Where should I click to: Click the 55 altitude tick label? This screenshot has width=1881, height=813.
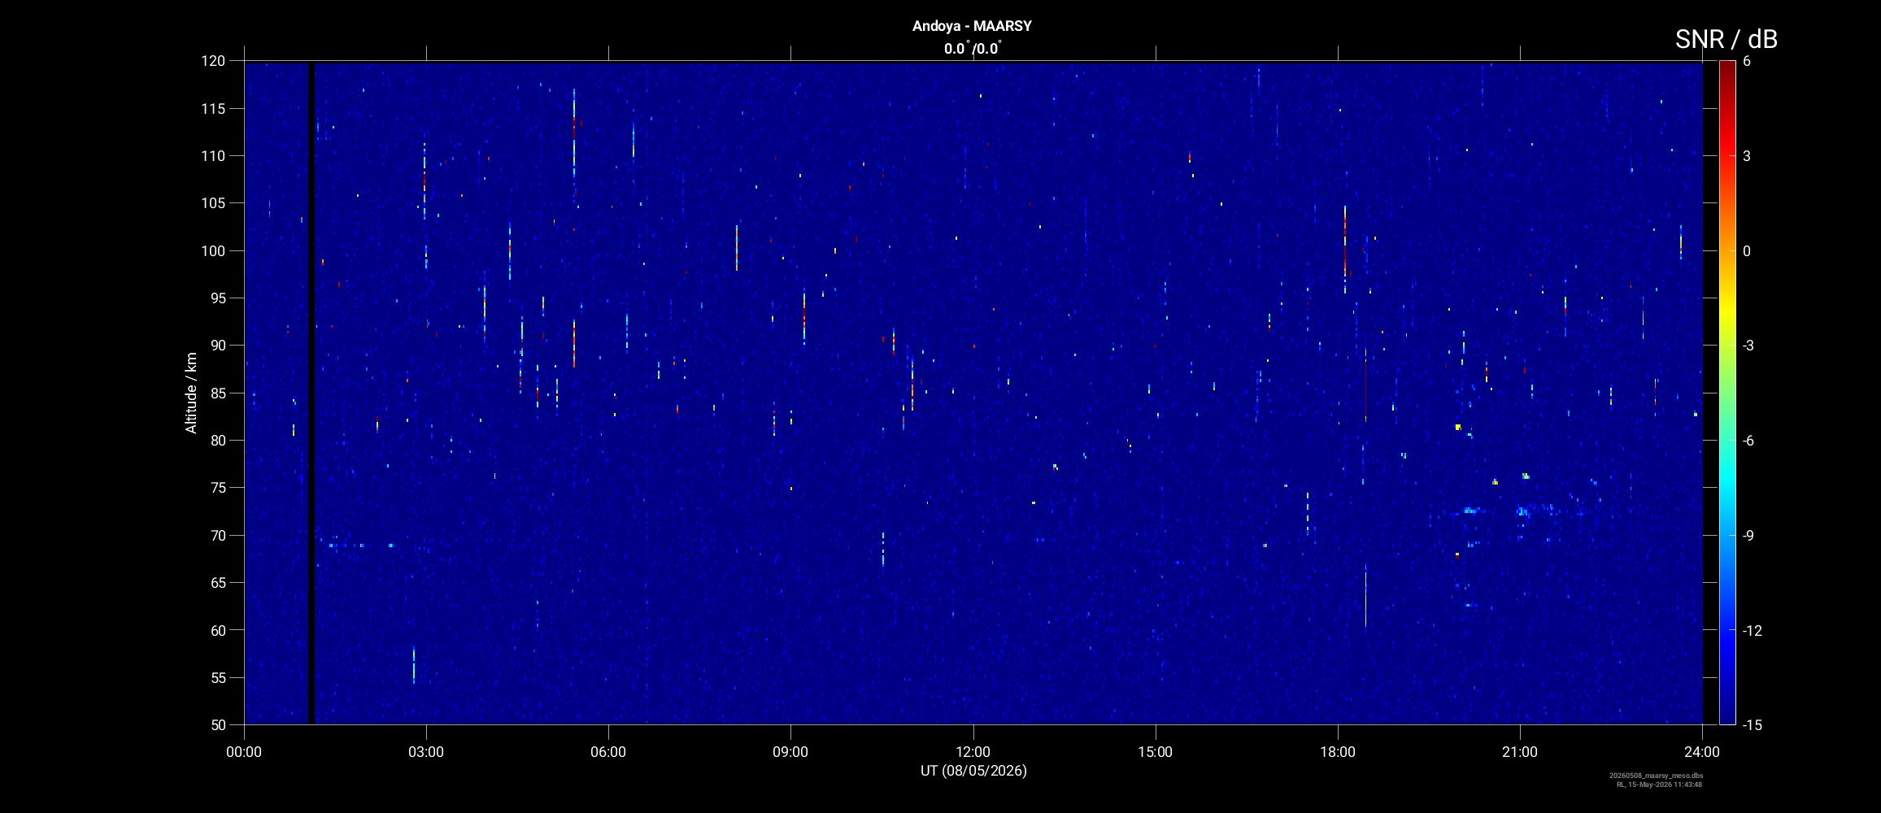[x=217, y=677]
